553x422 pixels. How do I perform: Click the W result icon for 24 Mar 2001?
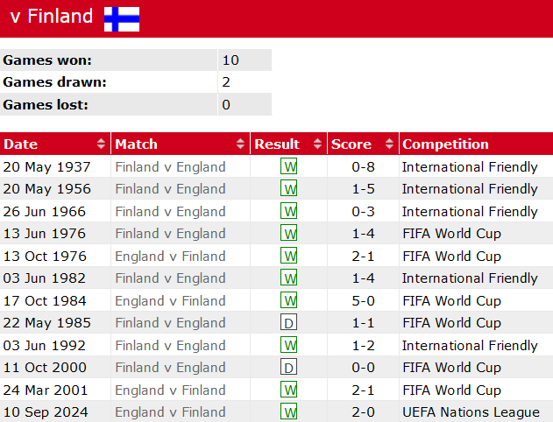pos(289,390)
